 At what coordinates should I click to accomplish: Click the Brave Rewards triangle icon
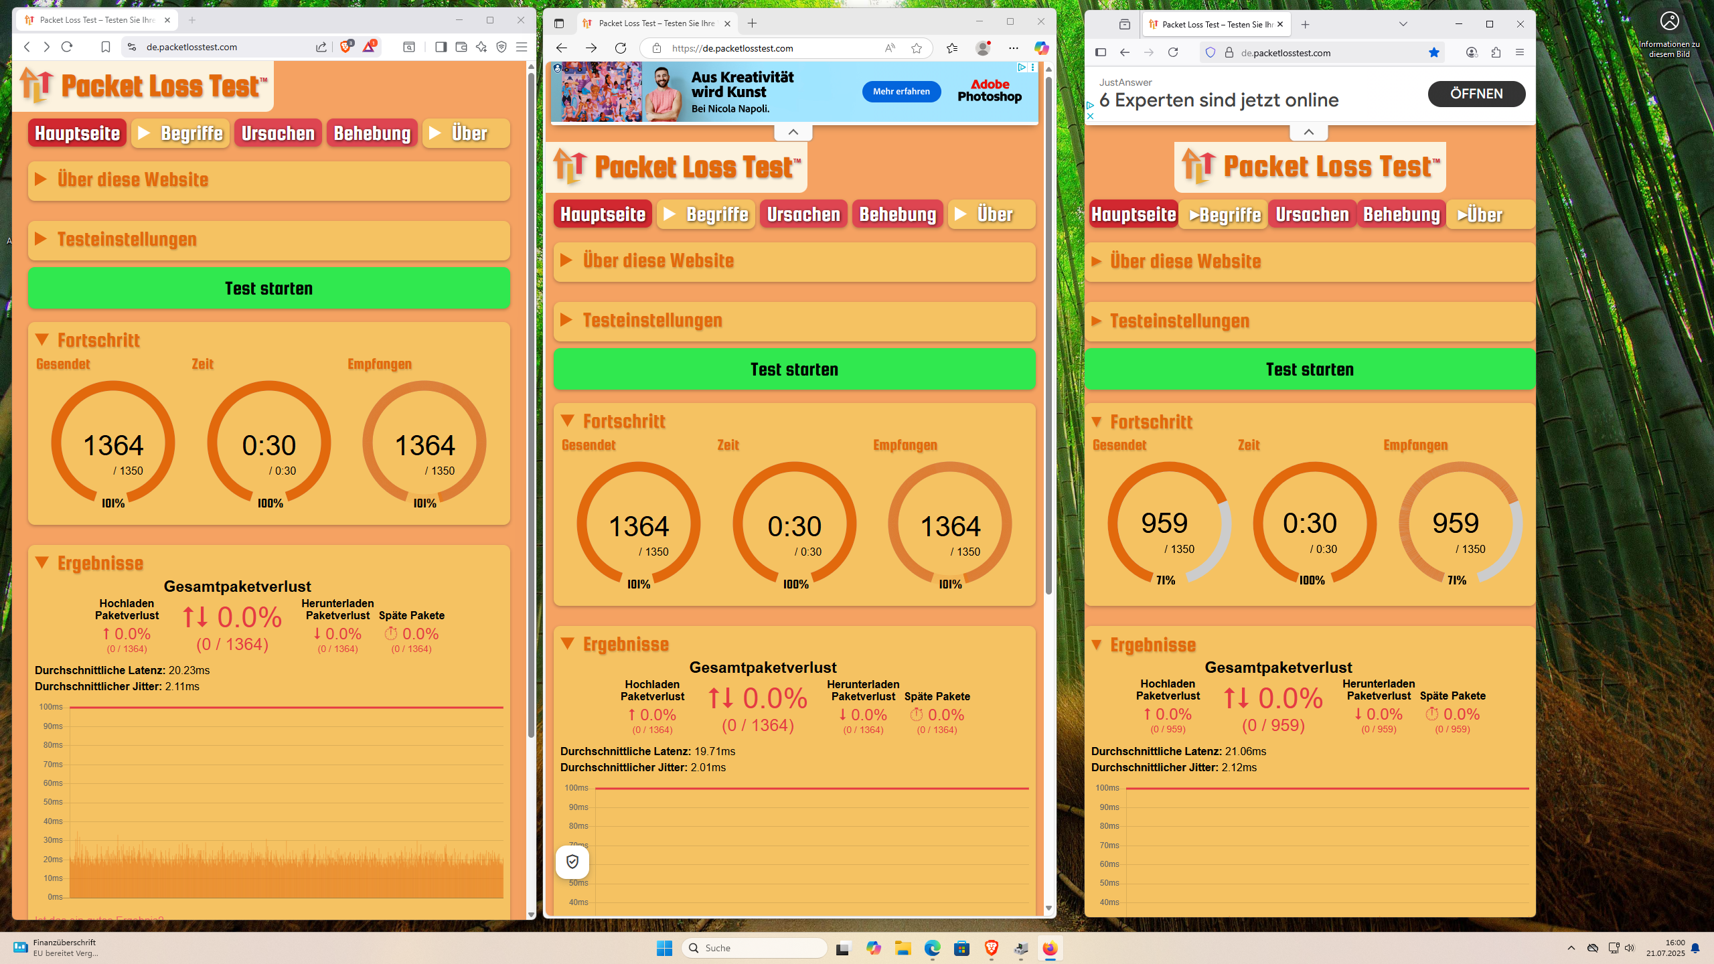click(369, 47)
